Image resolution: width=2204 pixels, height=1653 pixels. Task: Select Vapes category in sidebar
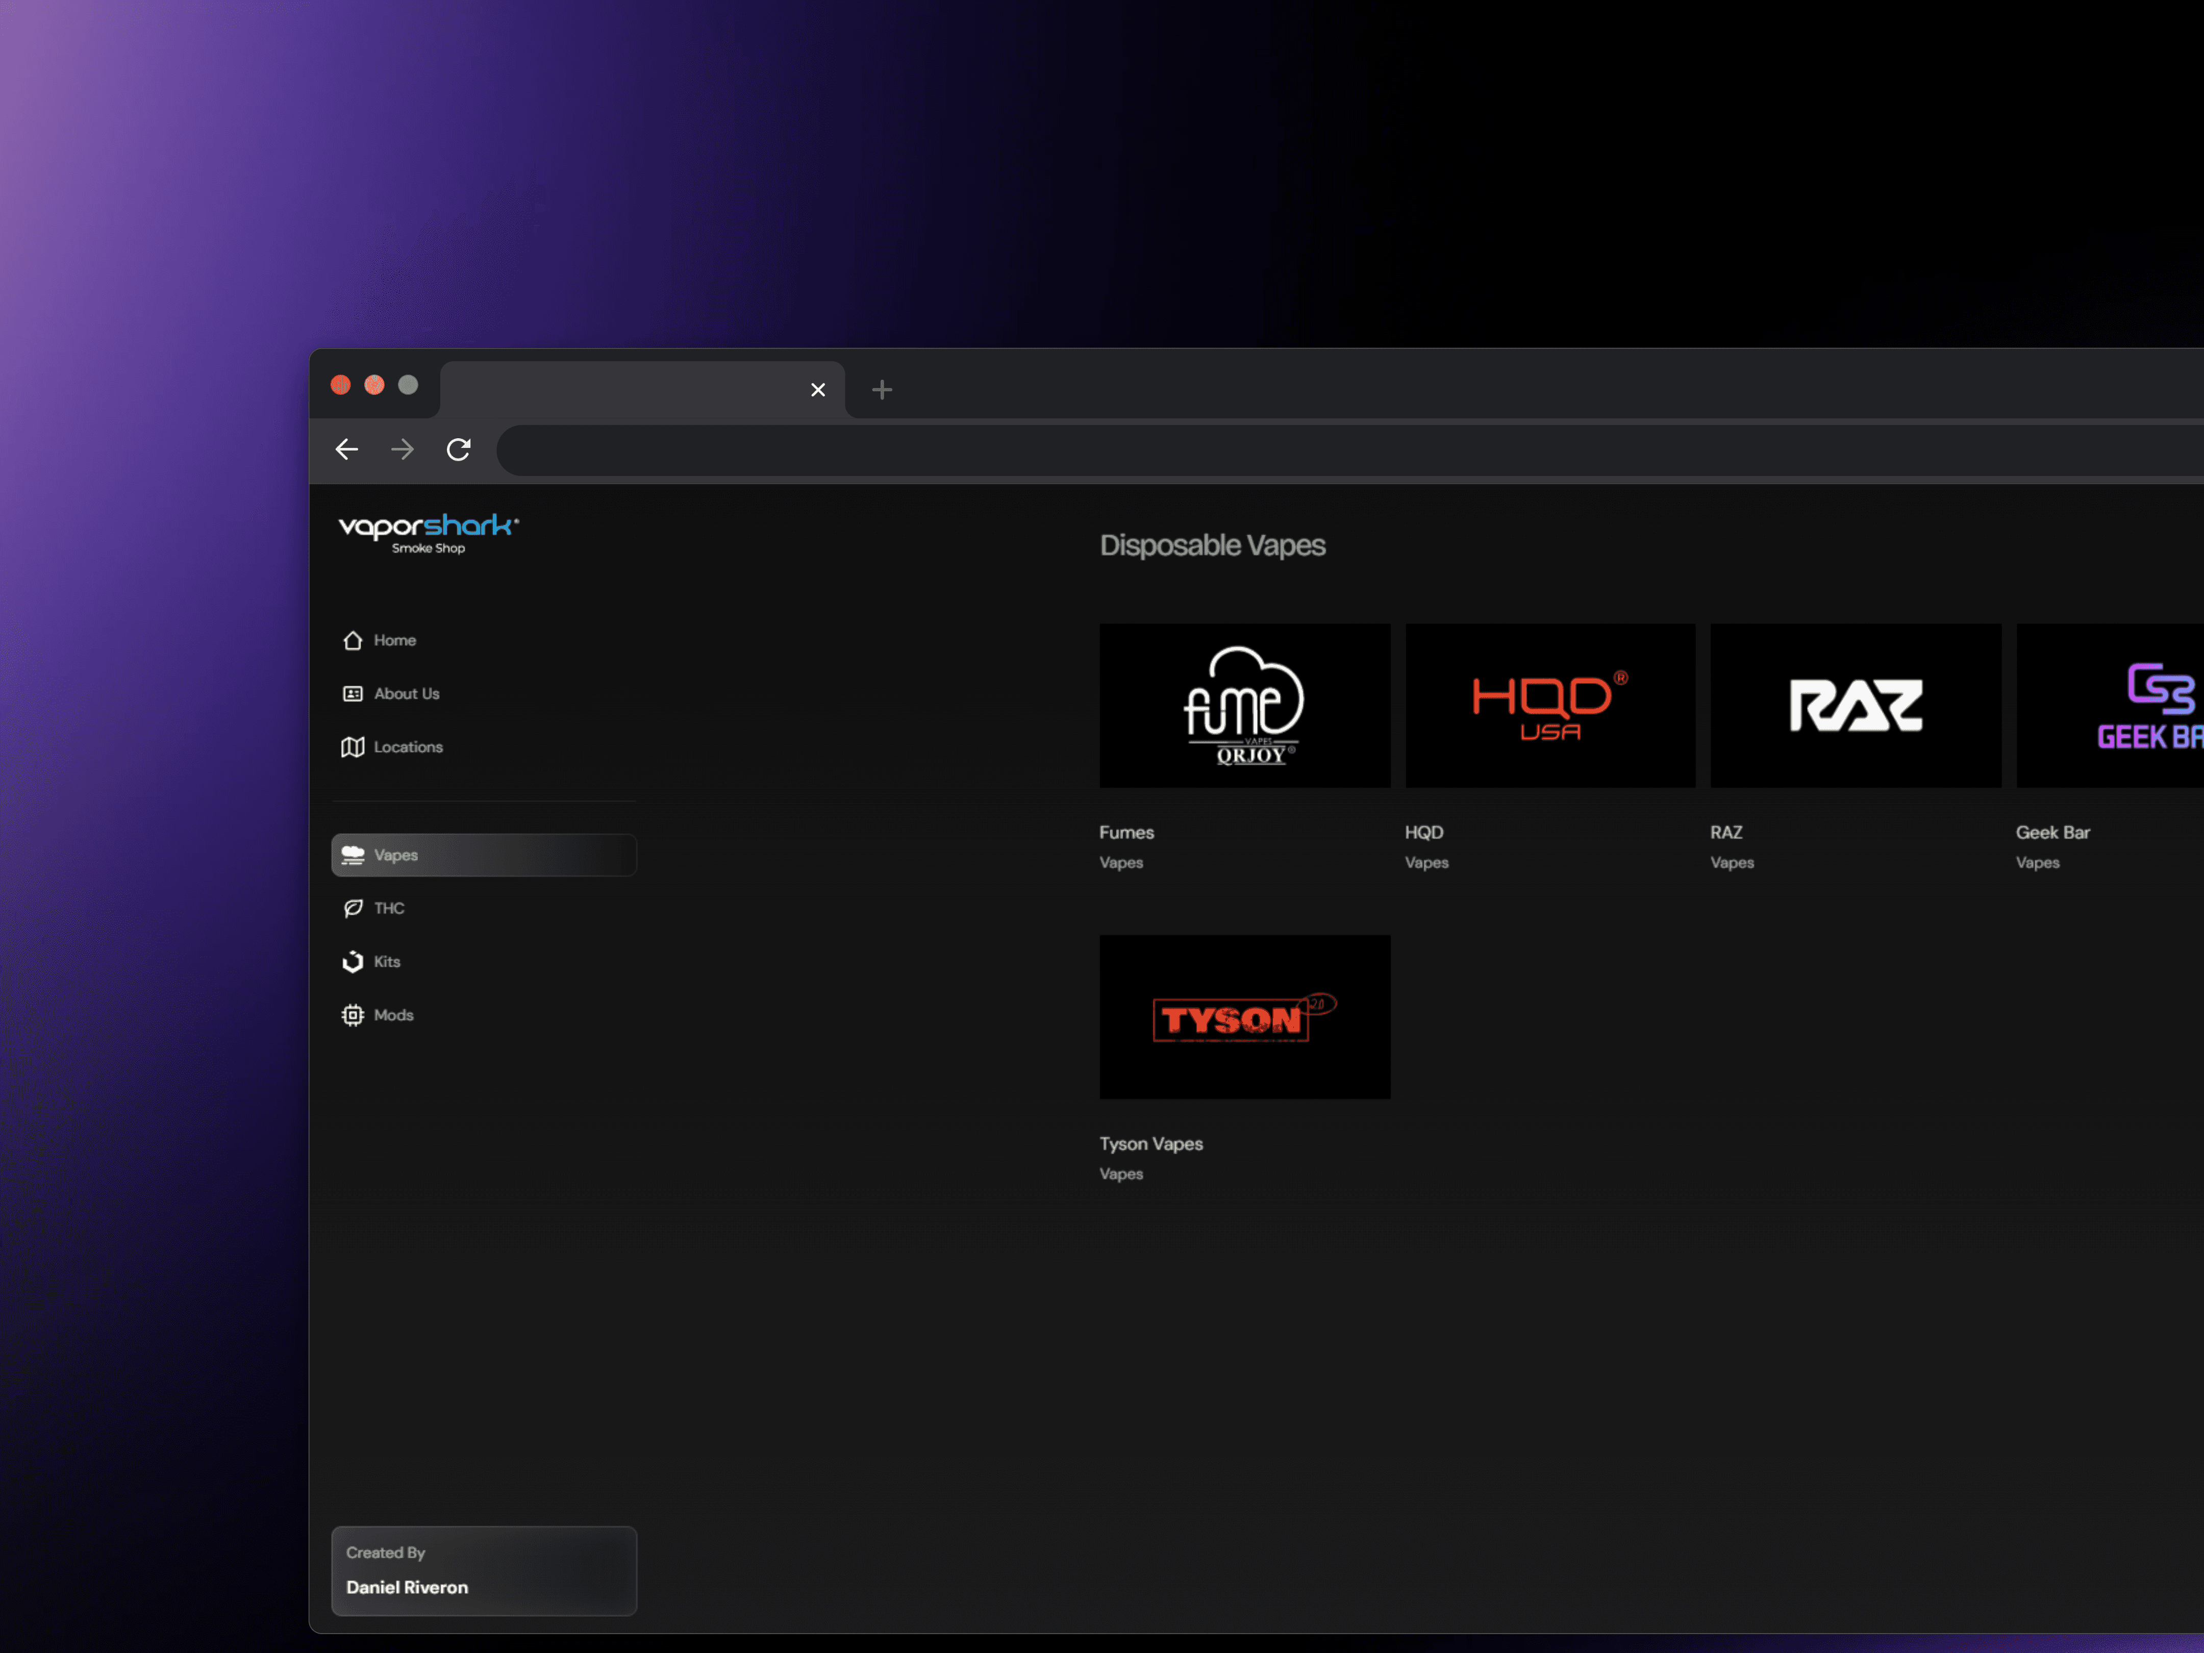click(x=484, y=855)
